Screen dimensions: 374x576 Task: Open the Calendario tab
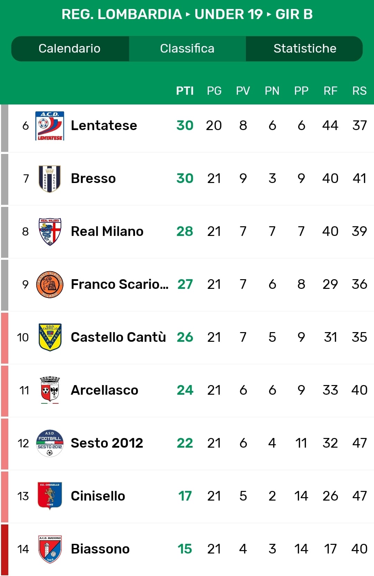[x=70, y=48]
